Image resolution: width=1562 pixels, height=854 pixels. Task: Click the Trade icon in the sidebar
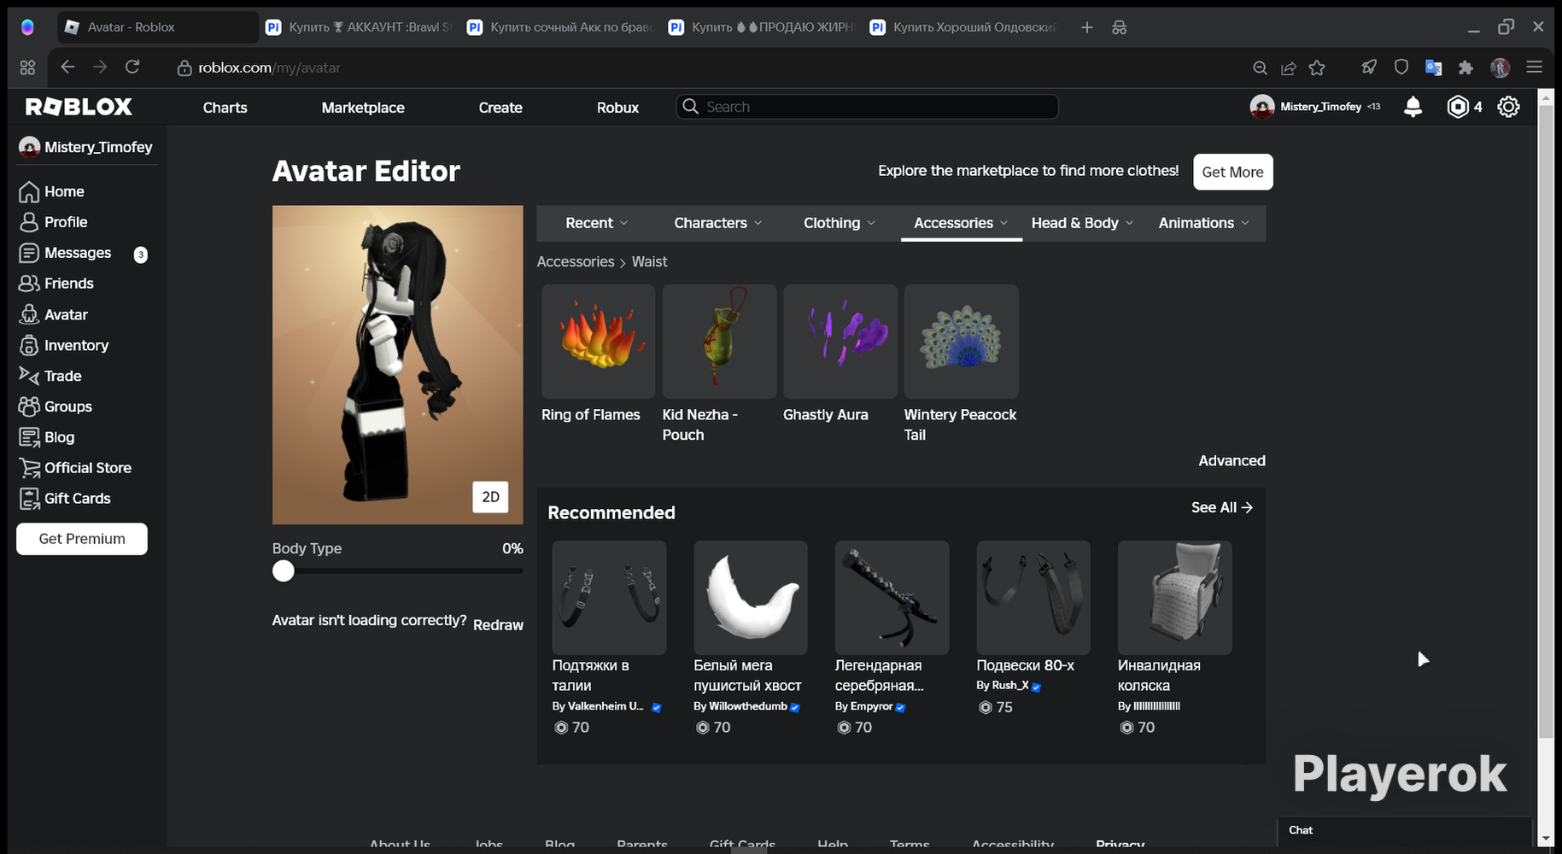(29, 376)
